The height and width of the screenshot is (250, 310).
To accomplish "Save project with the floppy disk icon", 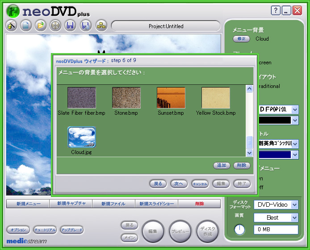I will (x=70, y=25).
